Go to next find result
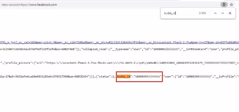 223,13
